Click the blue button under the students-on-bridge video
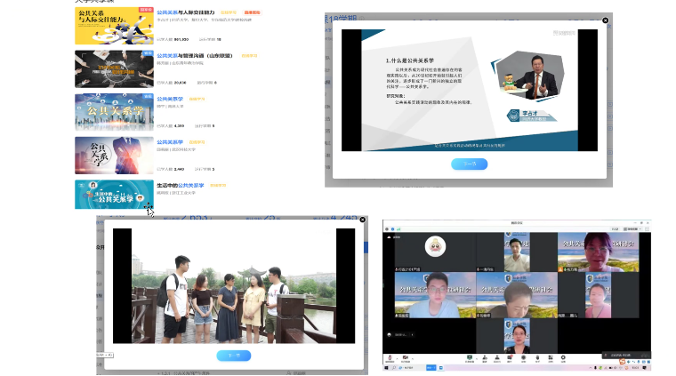The height and width of the screenshot is (376, 676). [x=234, y=356]
